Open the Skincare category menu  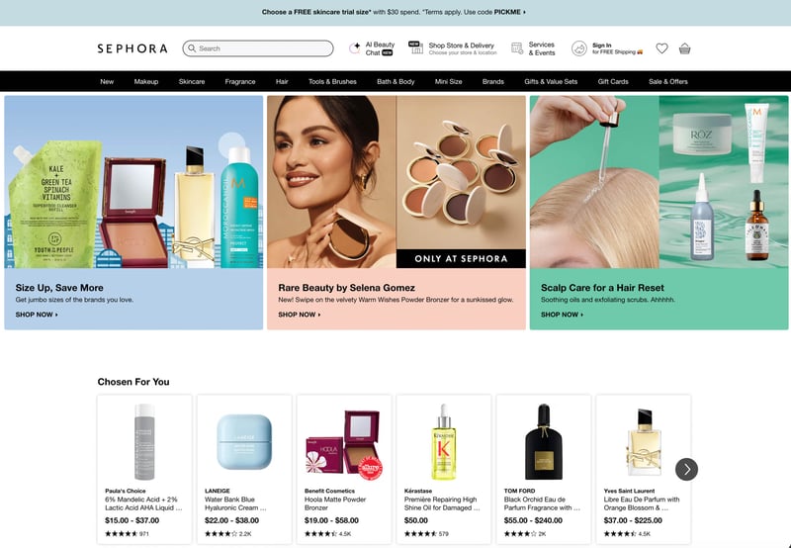(192, 81)
